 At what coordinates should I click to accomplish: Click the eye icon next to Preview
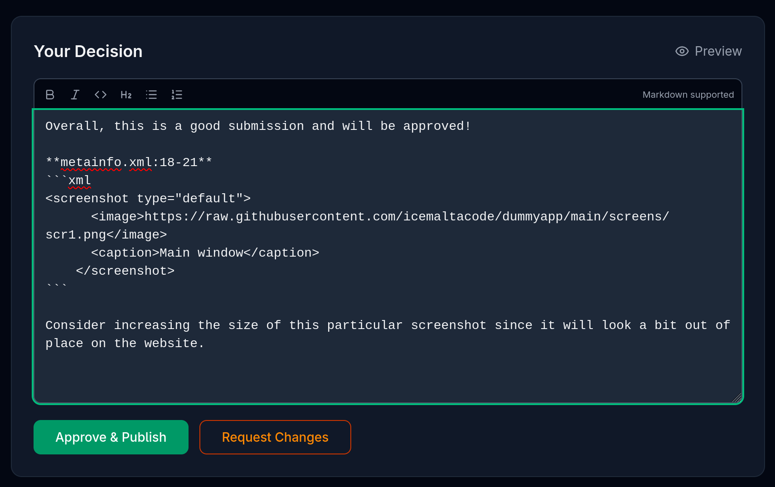(x=681, y=51)
